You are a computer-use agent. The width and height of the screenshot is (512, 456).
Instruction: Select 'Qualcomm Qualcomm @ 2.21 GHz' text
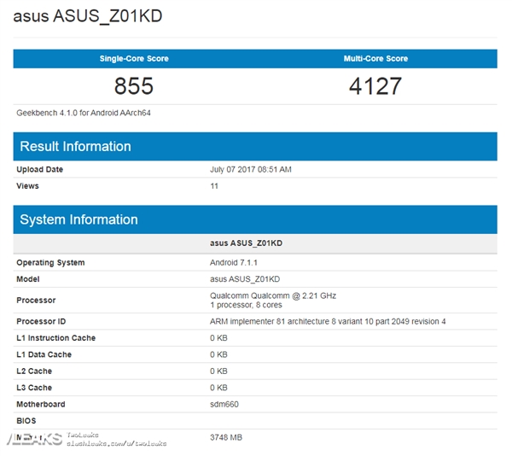[273, 296]
